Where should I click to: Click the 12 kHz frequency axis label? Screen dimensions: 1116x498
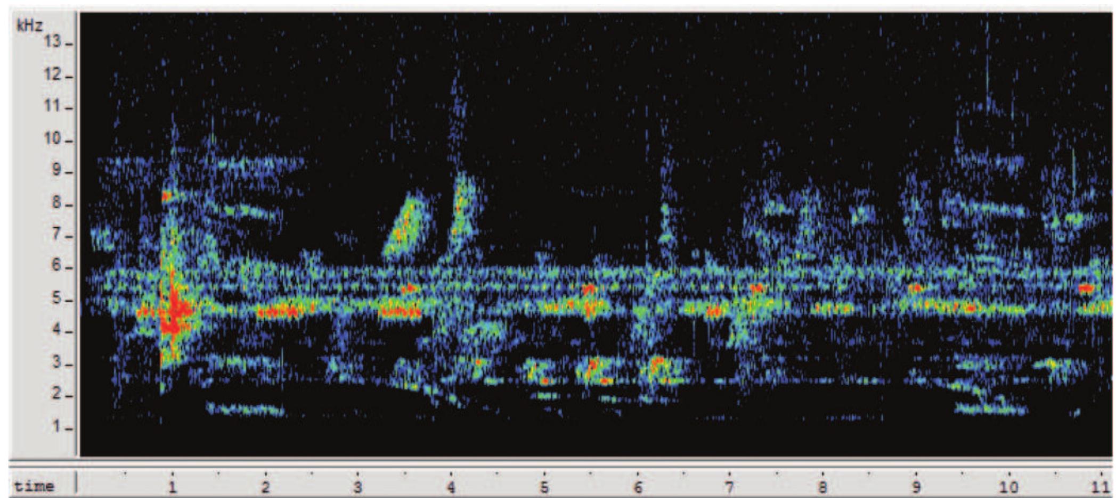52,75
